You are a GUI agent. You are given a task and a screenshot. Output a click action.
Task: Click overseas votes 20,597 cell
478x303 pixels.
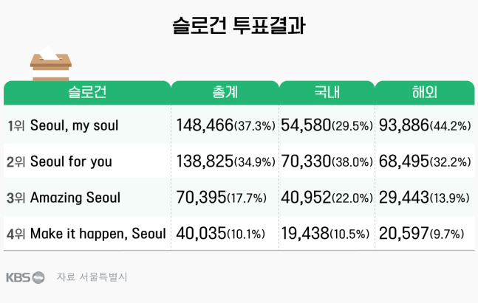(422, 234)
